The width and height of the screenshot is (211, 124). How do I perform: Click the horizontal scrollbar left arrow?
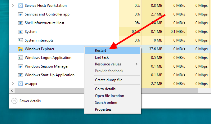[12, 91]
